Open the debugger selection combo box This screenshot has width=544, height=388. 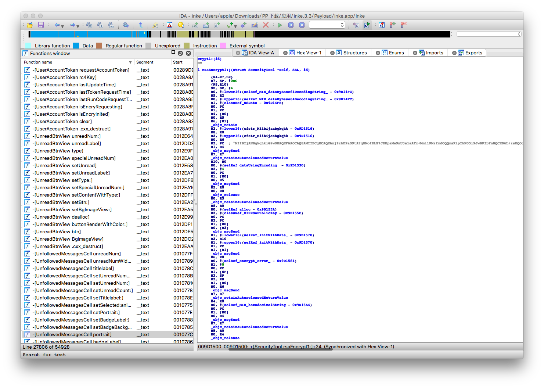click(x=327, y=25)
